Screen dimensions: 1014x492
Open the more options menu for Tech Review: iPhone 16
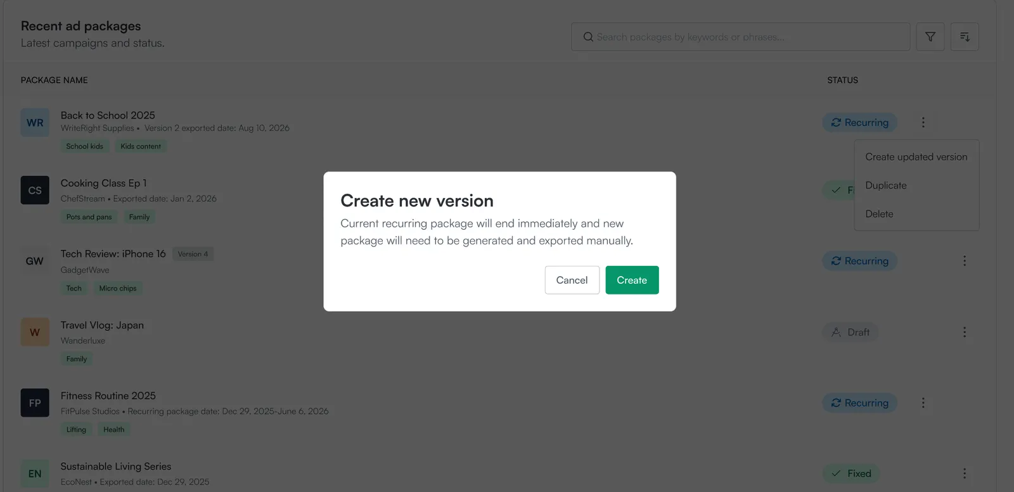(965, 261)
